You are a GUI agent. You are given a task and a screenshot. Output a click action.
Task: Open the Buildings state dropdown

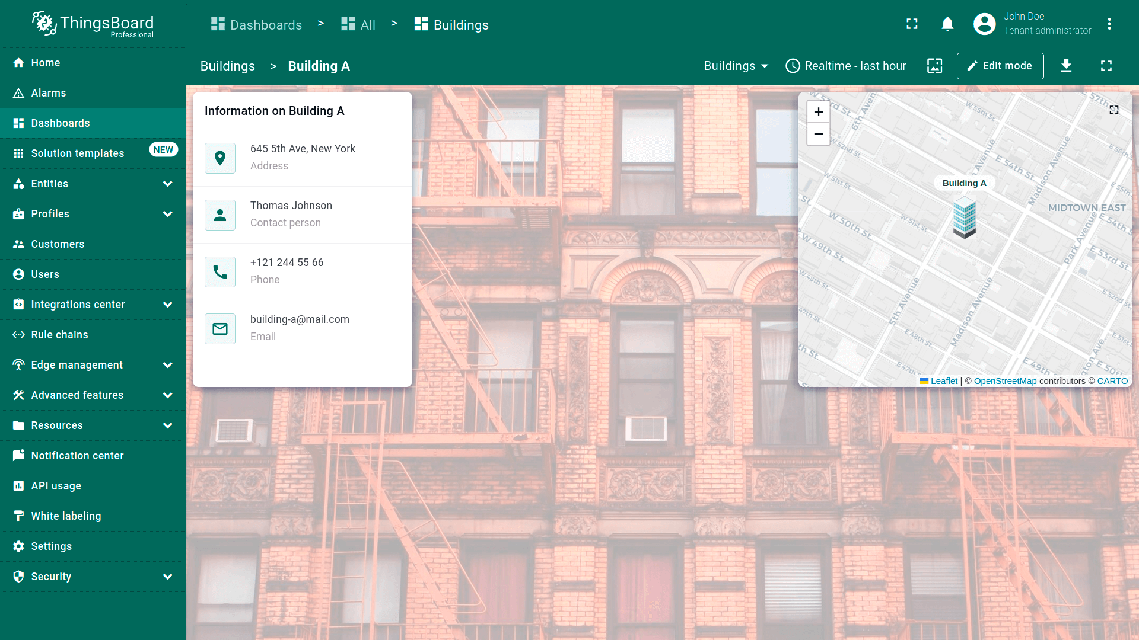tap(736, 66)
